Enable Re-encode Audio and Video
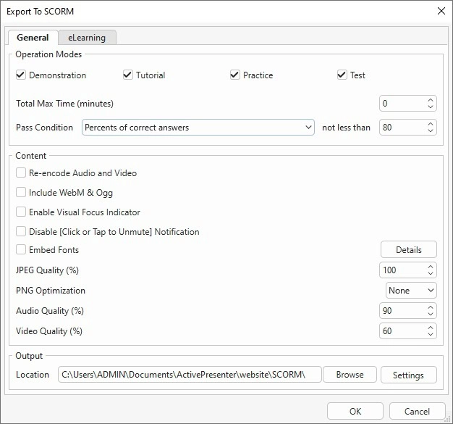The width and height of the screenshot is (453, 424). click(x=21, y=173)
